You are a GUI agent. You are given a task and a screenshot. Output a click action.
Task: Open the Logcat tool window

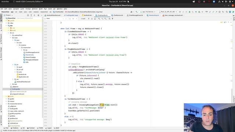click(x=48, y=128)
